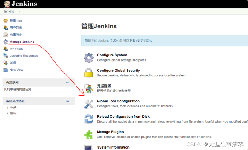Click the Manage Plugins puzzle icon
The height and width of the screenshot is (150, 248).
tap(89, 134)
